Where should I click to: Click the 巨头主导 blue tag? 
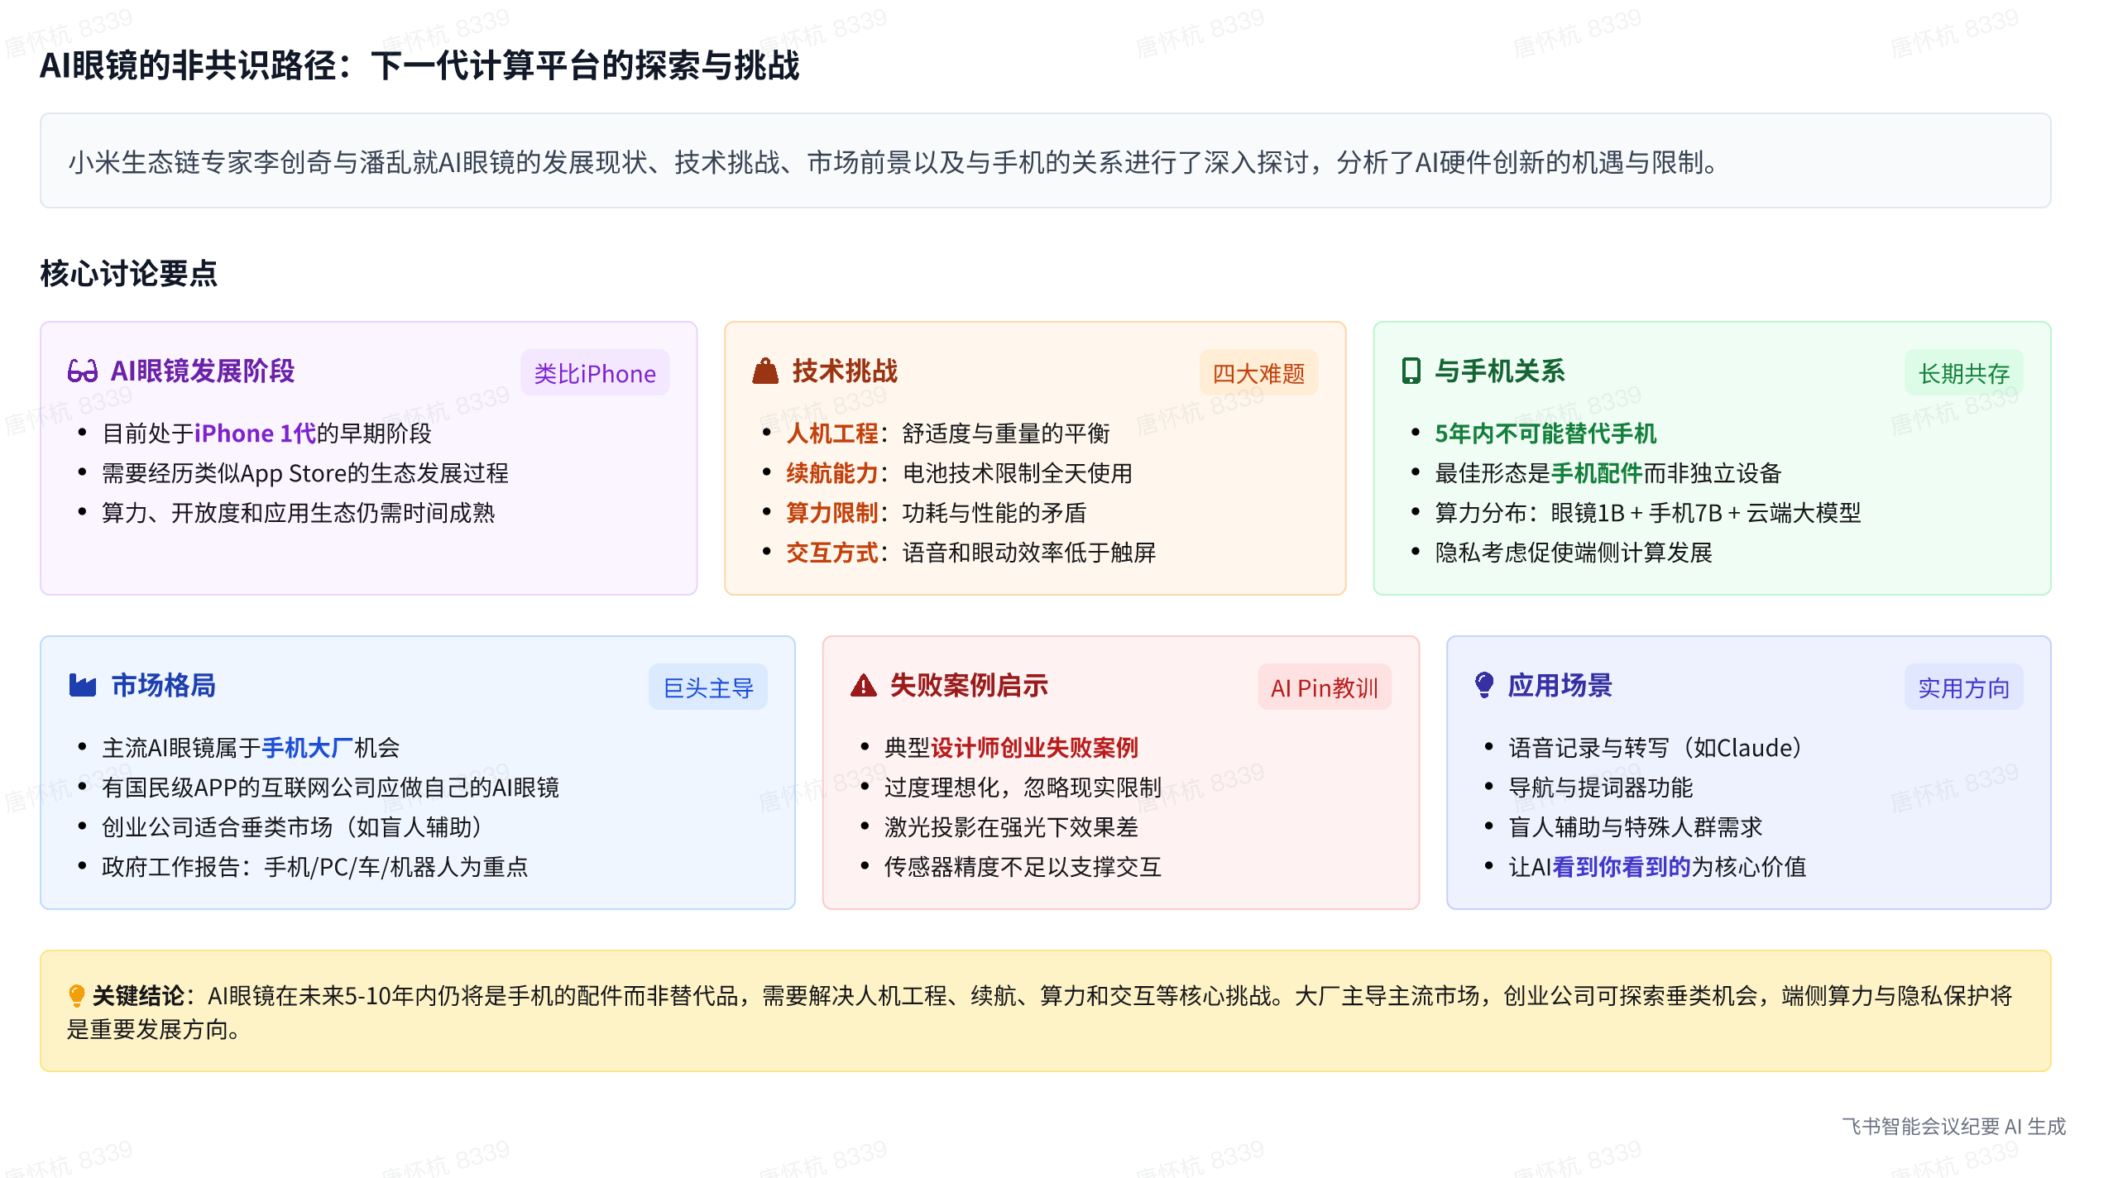[x=708, y=688]
